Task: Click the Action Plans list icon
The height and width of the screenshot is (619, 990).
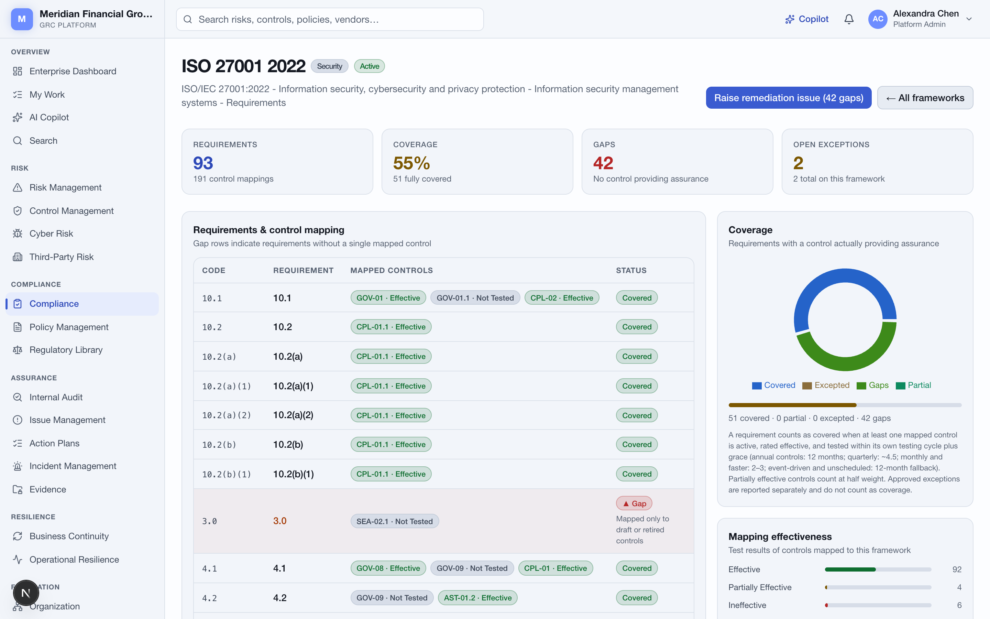Action: [x=17, y=443]
